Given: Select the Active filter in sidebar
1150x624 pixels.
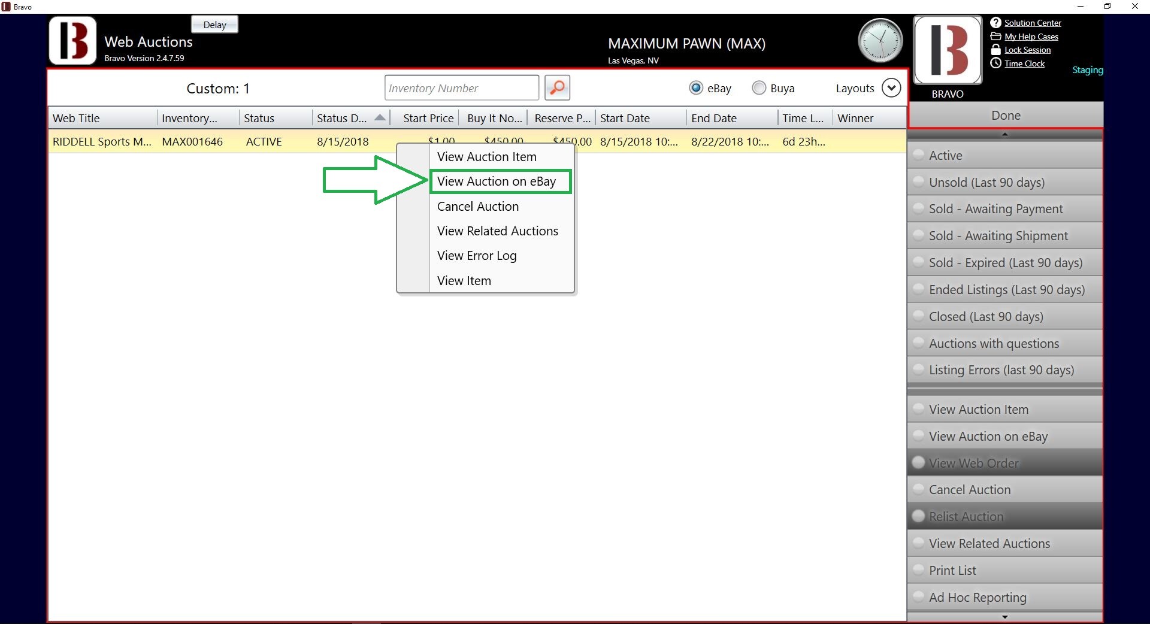Looking at the screenshot, I should coord(1005,156).
